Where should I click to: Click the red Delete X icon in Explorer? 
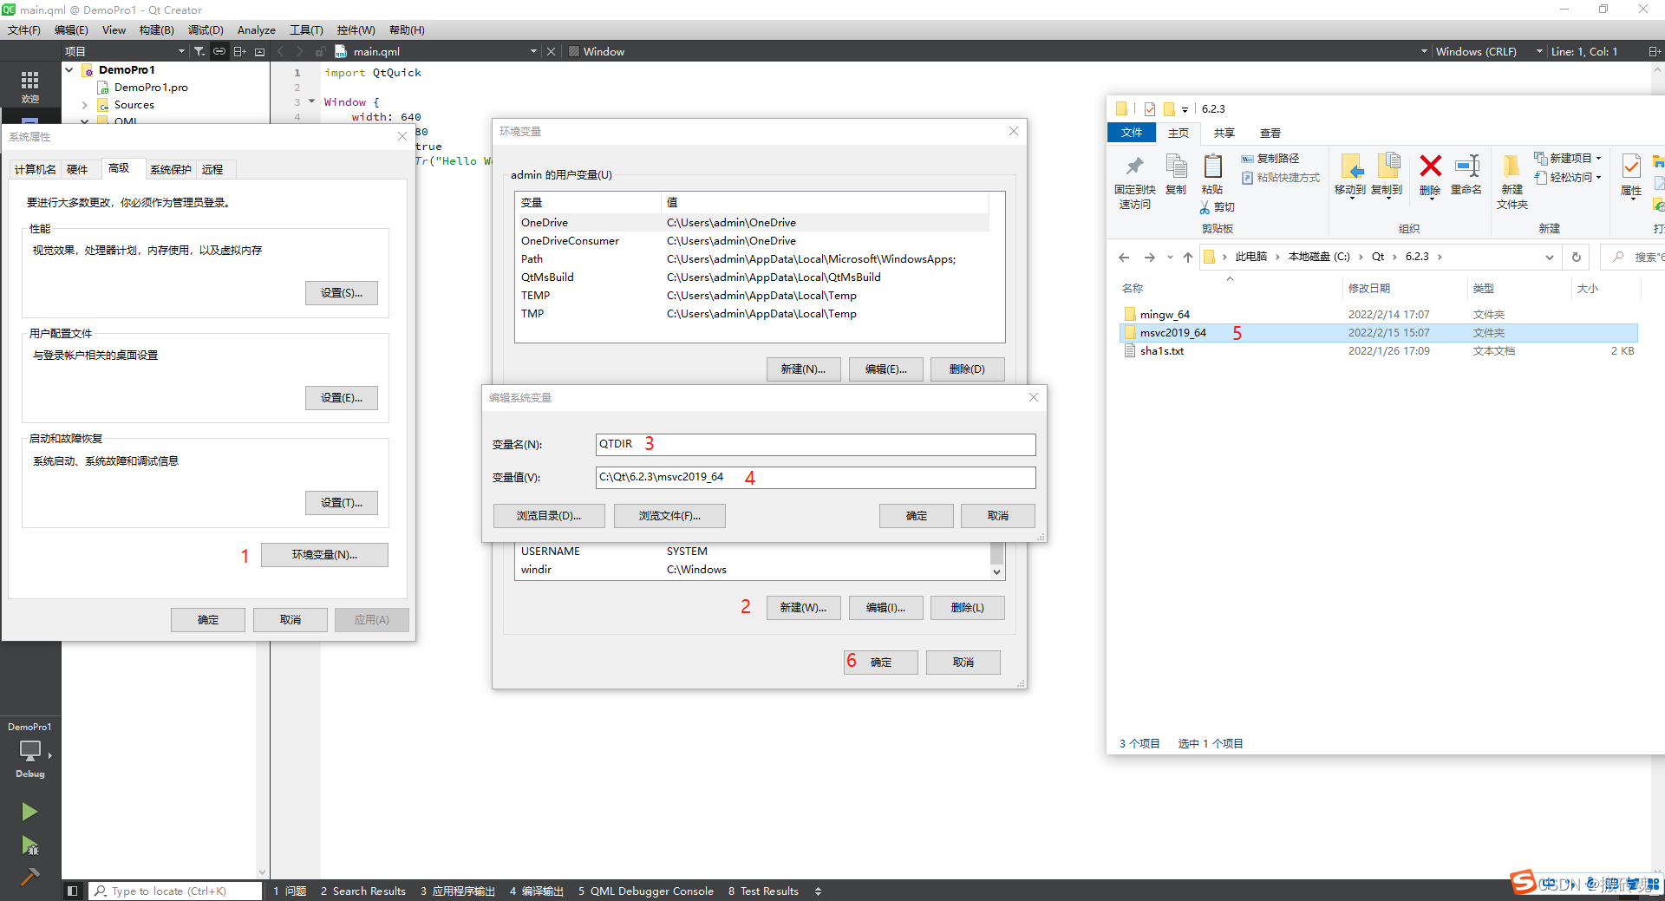pos(1430,166)
